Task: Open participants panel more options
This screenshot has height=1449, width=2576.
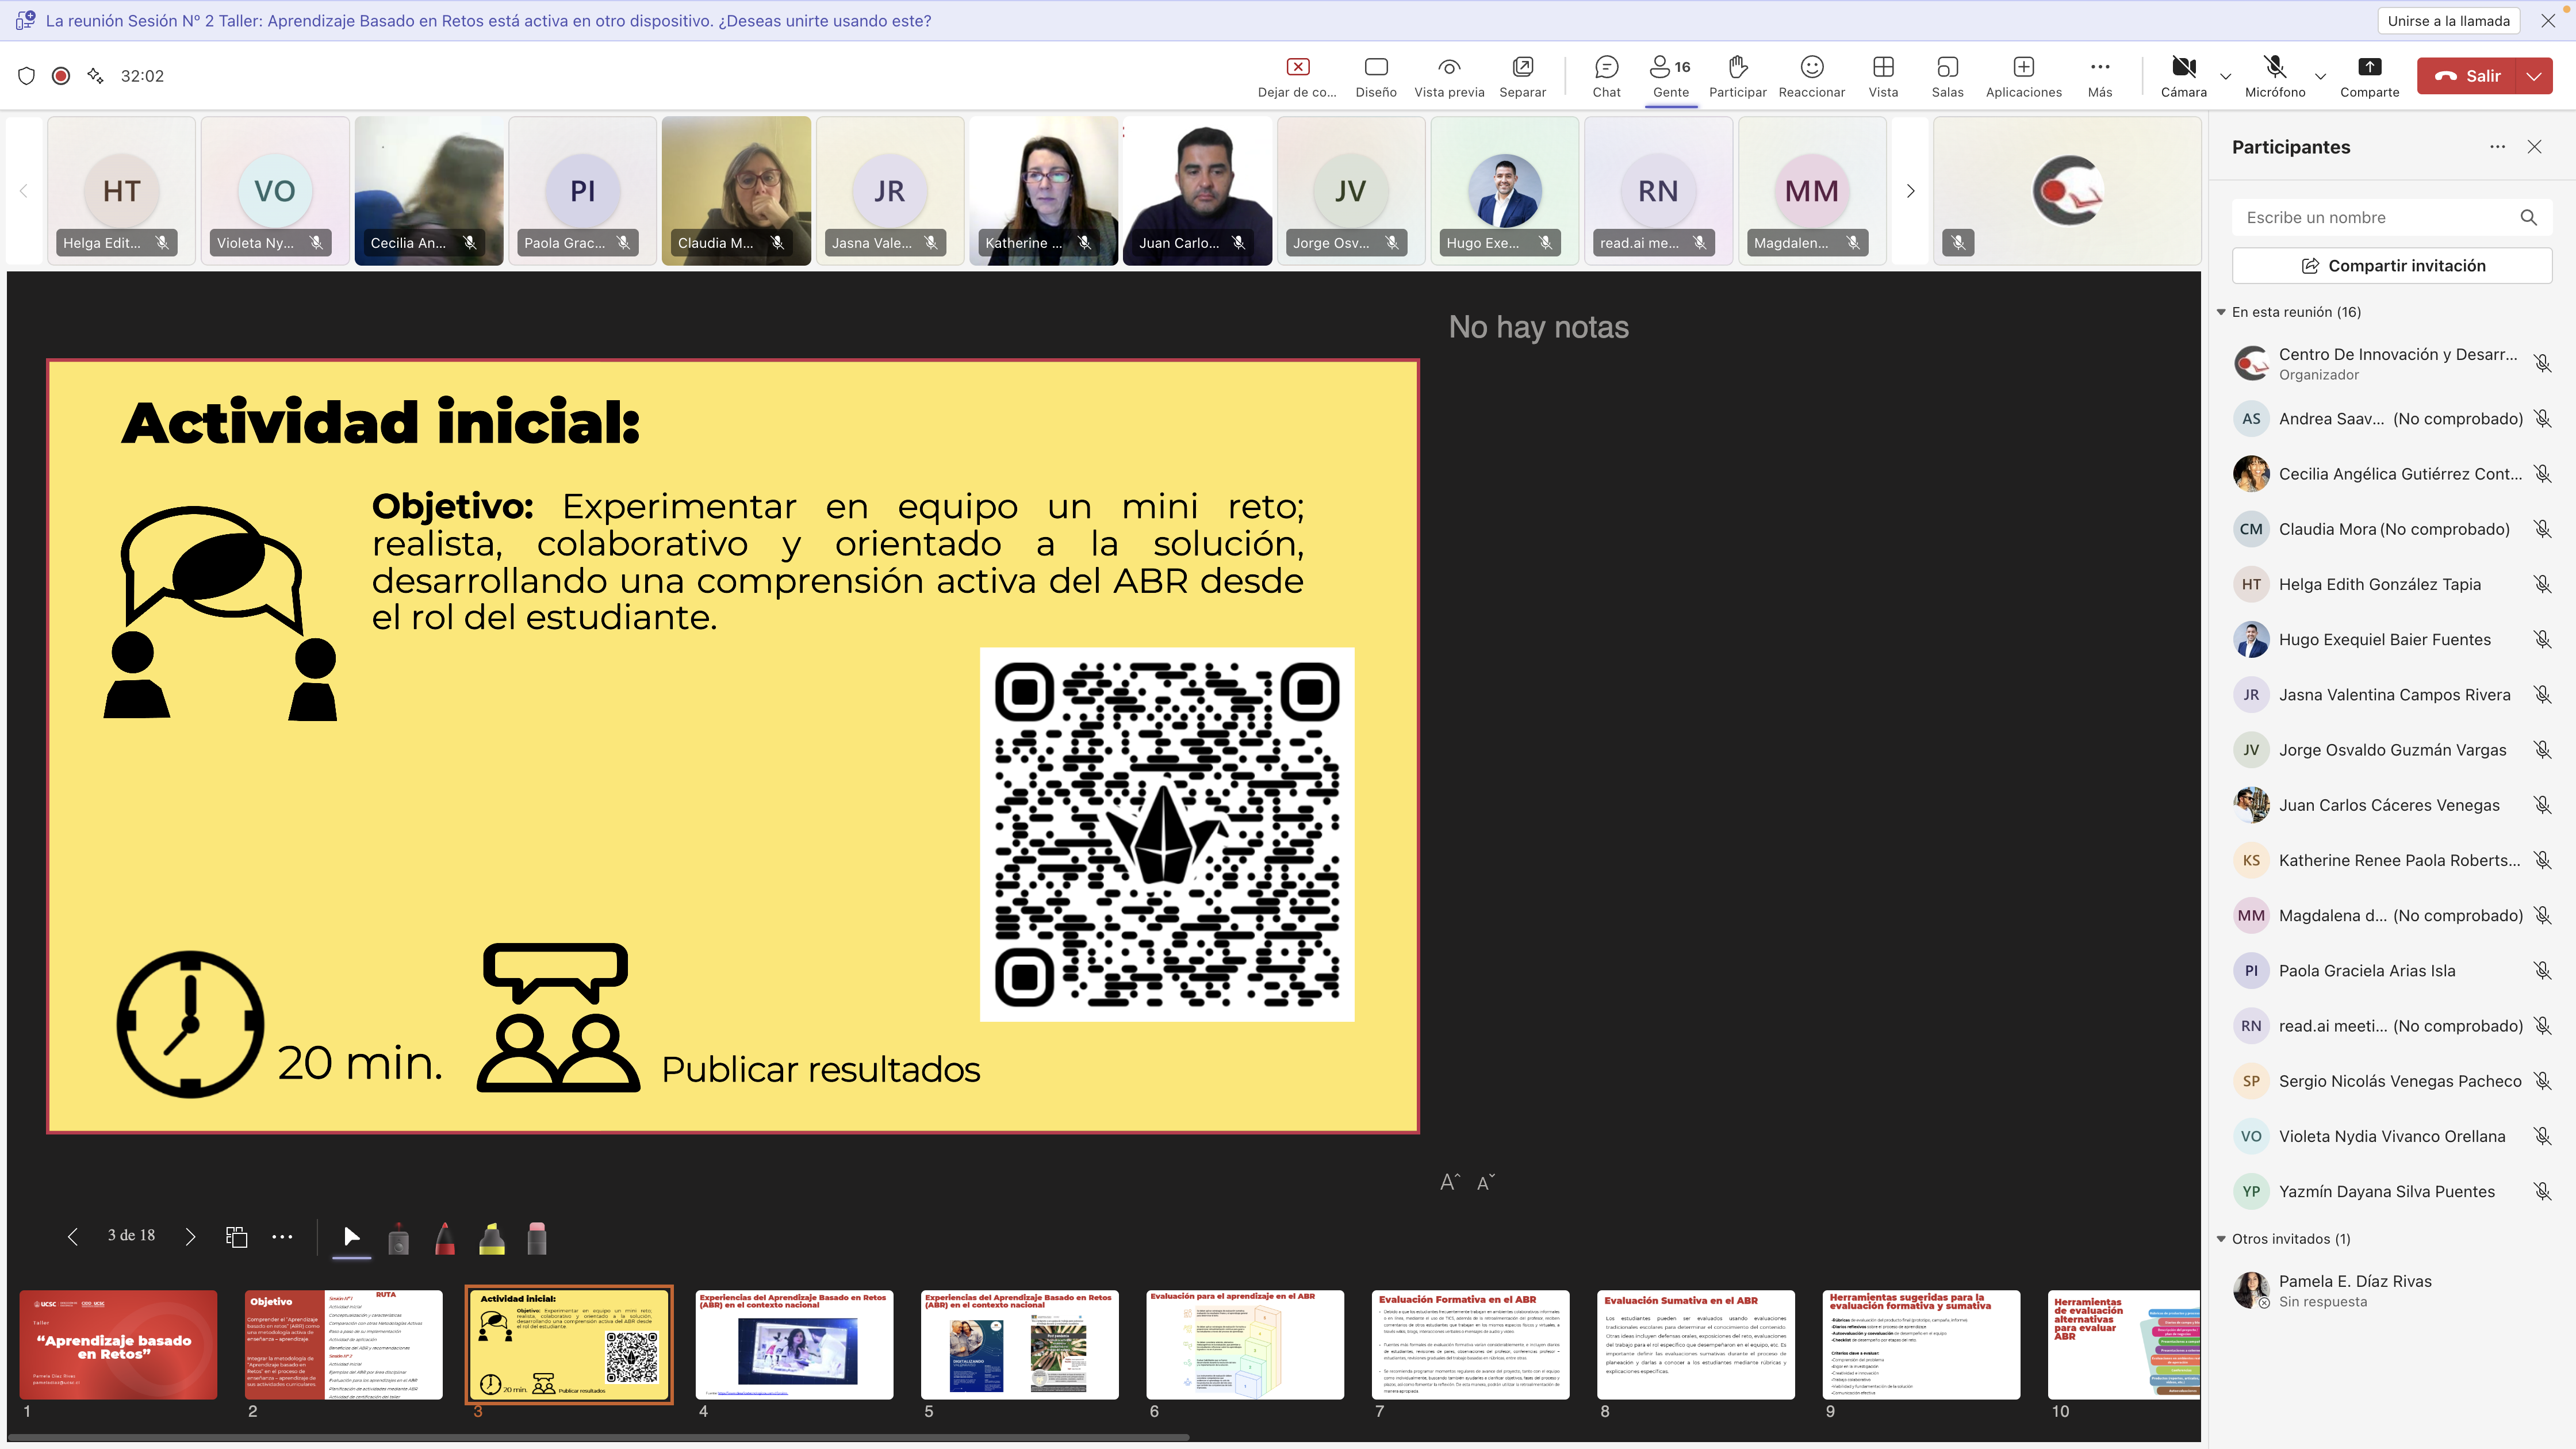Action: pos(2497,147)
